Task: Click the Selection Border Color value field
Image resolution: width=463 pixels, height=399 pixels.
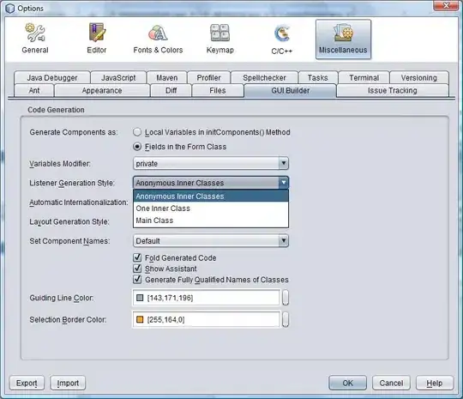Action: point(206,319)
